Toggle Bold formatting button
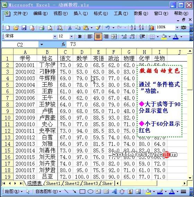The width and height of the screenshot is (194, 197). tap(80, 37)
